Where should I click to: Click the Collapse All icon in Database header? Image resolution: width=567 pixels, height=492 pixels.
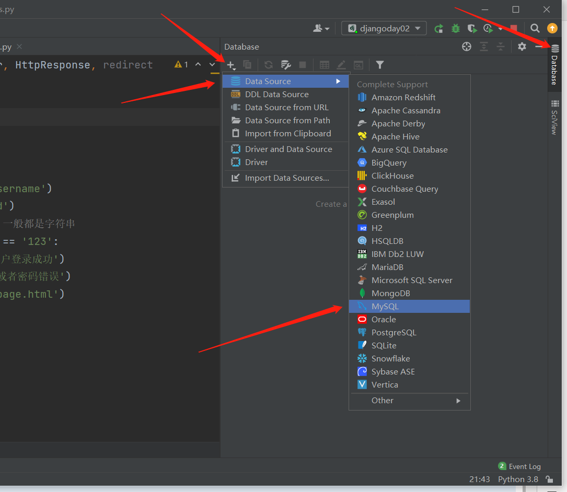click(x=501, y=46)
